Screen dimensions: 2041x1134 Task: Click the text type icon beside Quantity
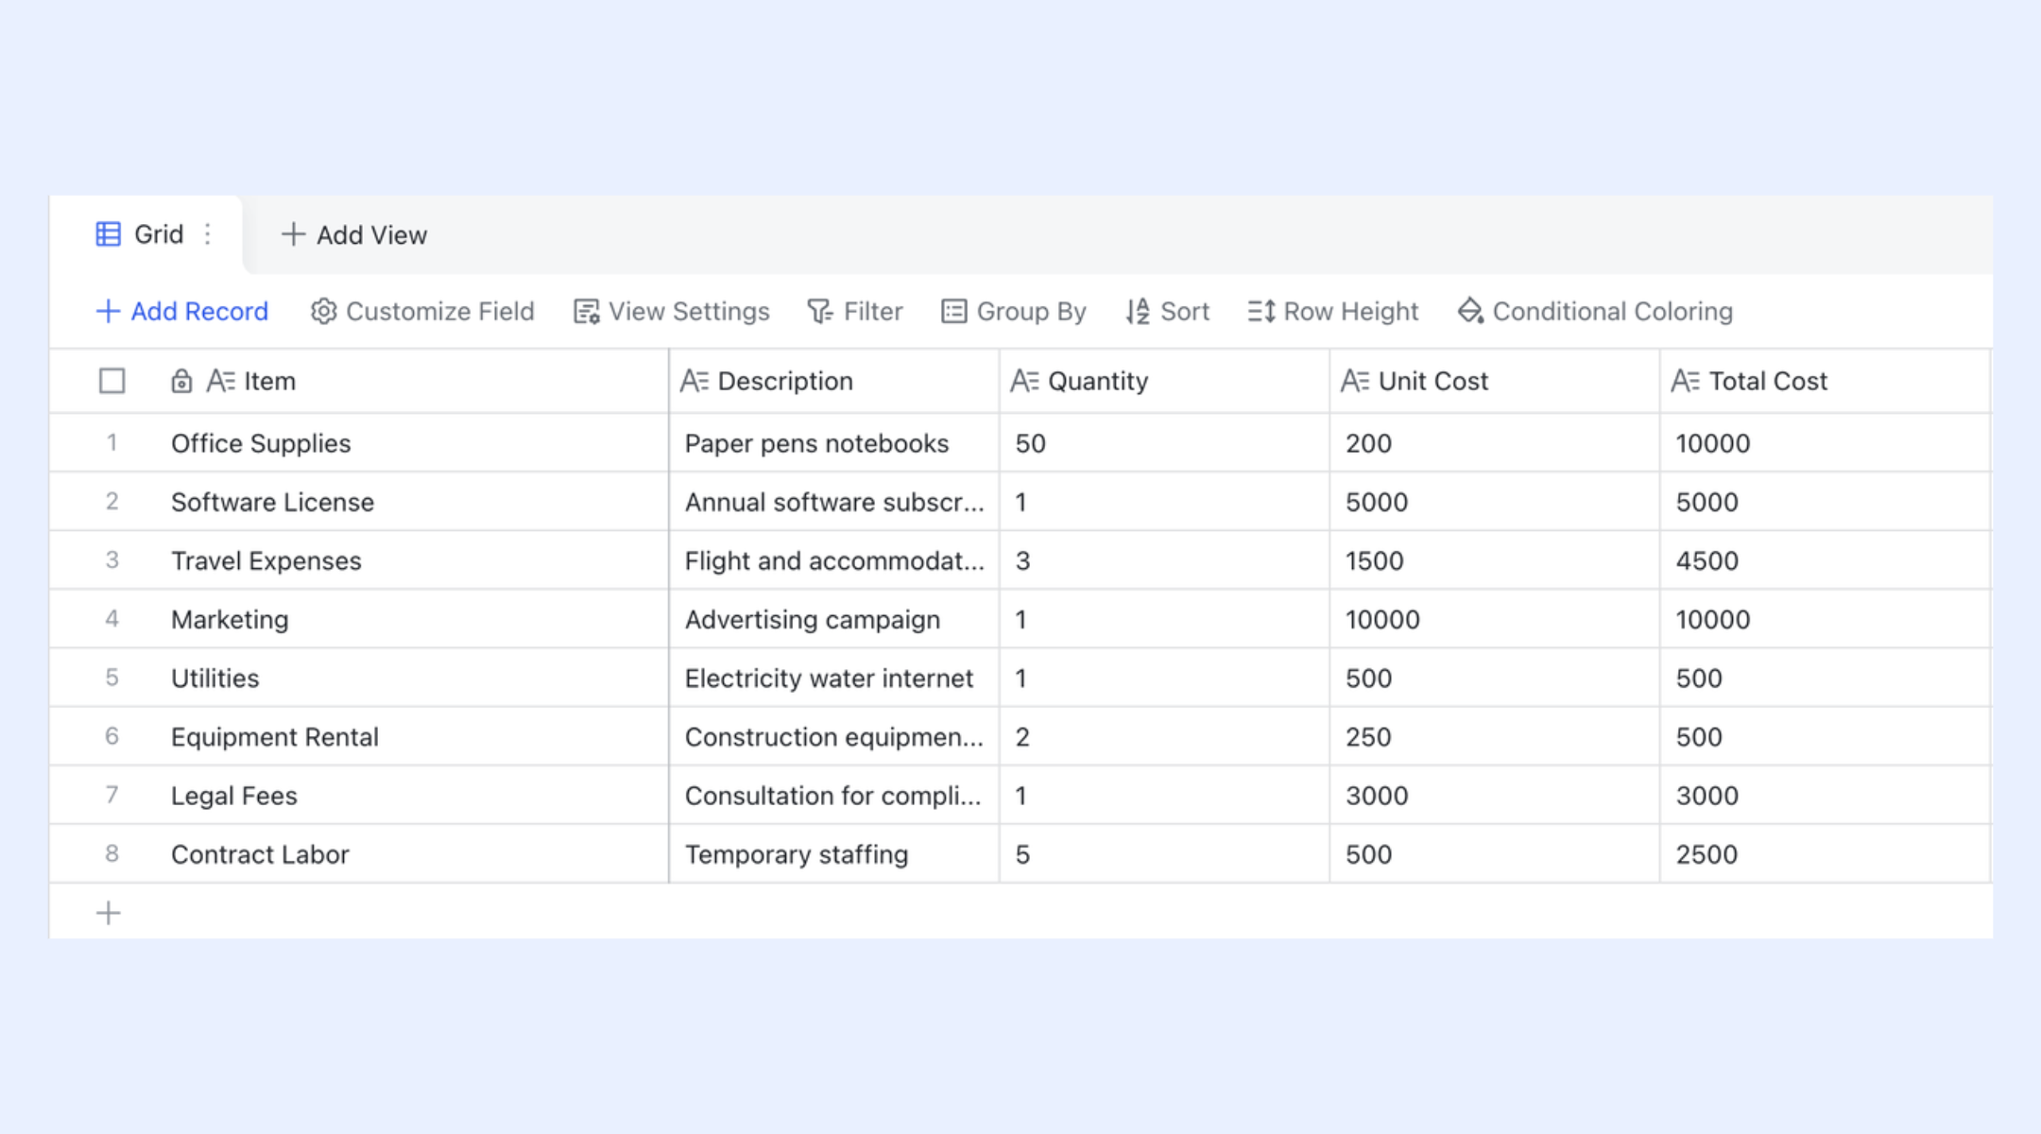click(1025, 381)
